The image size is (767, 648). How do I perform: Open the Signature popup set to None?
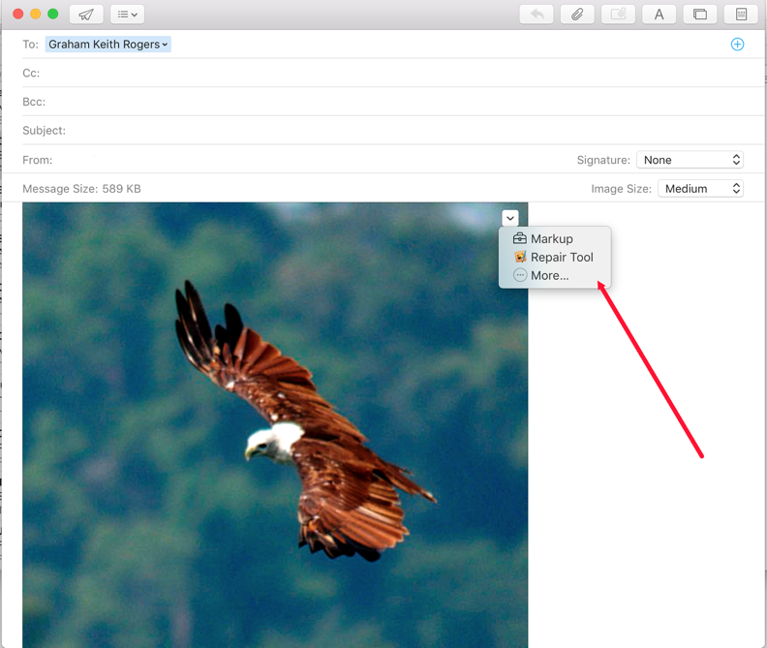[x=690, y=160]
